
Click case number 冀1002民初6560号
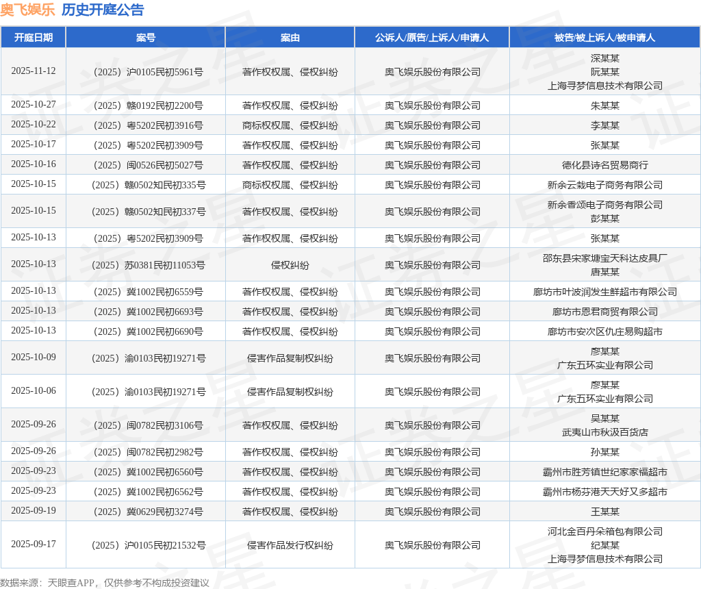coord(148,472)
